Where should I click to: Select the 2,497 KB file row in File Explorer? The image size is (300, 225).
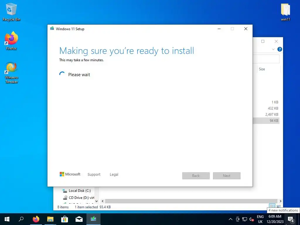coord(266,115)
